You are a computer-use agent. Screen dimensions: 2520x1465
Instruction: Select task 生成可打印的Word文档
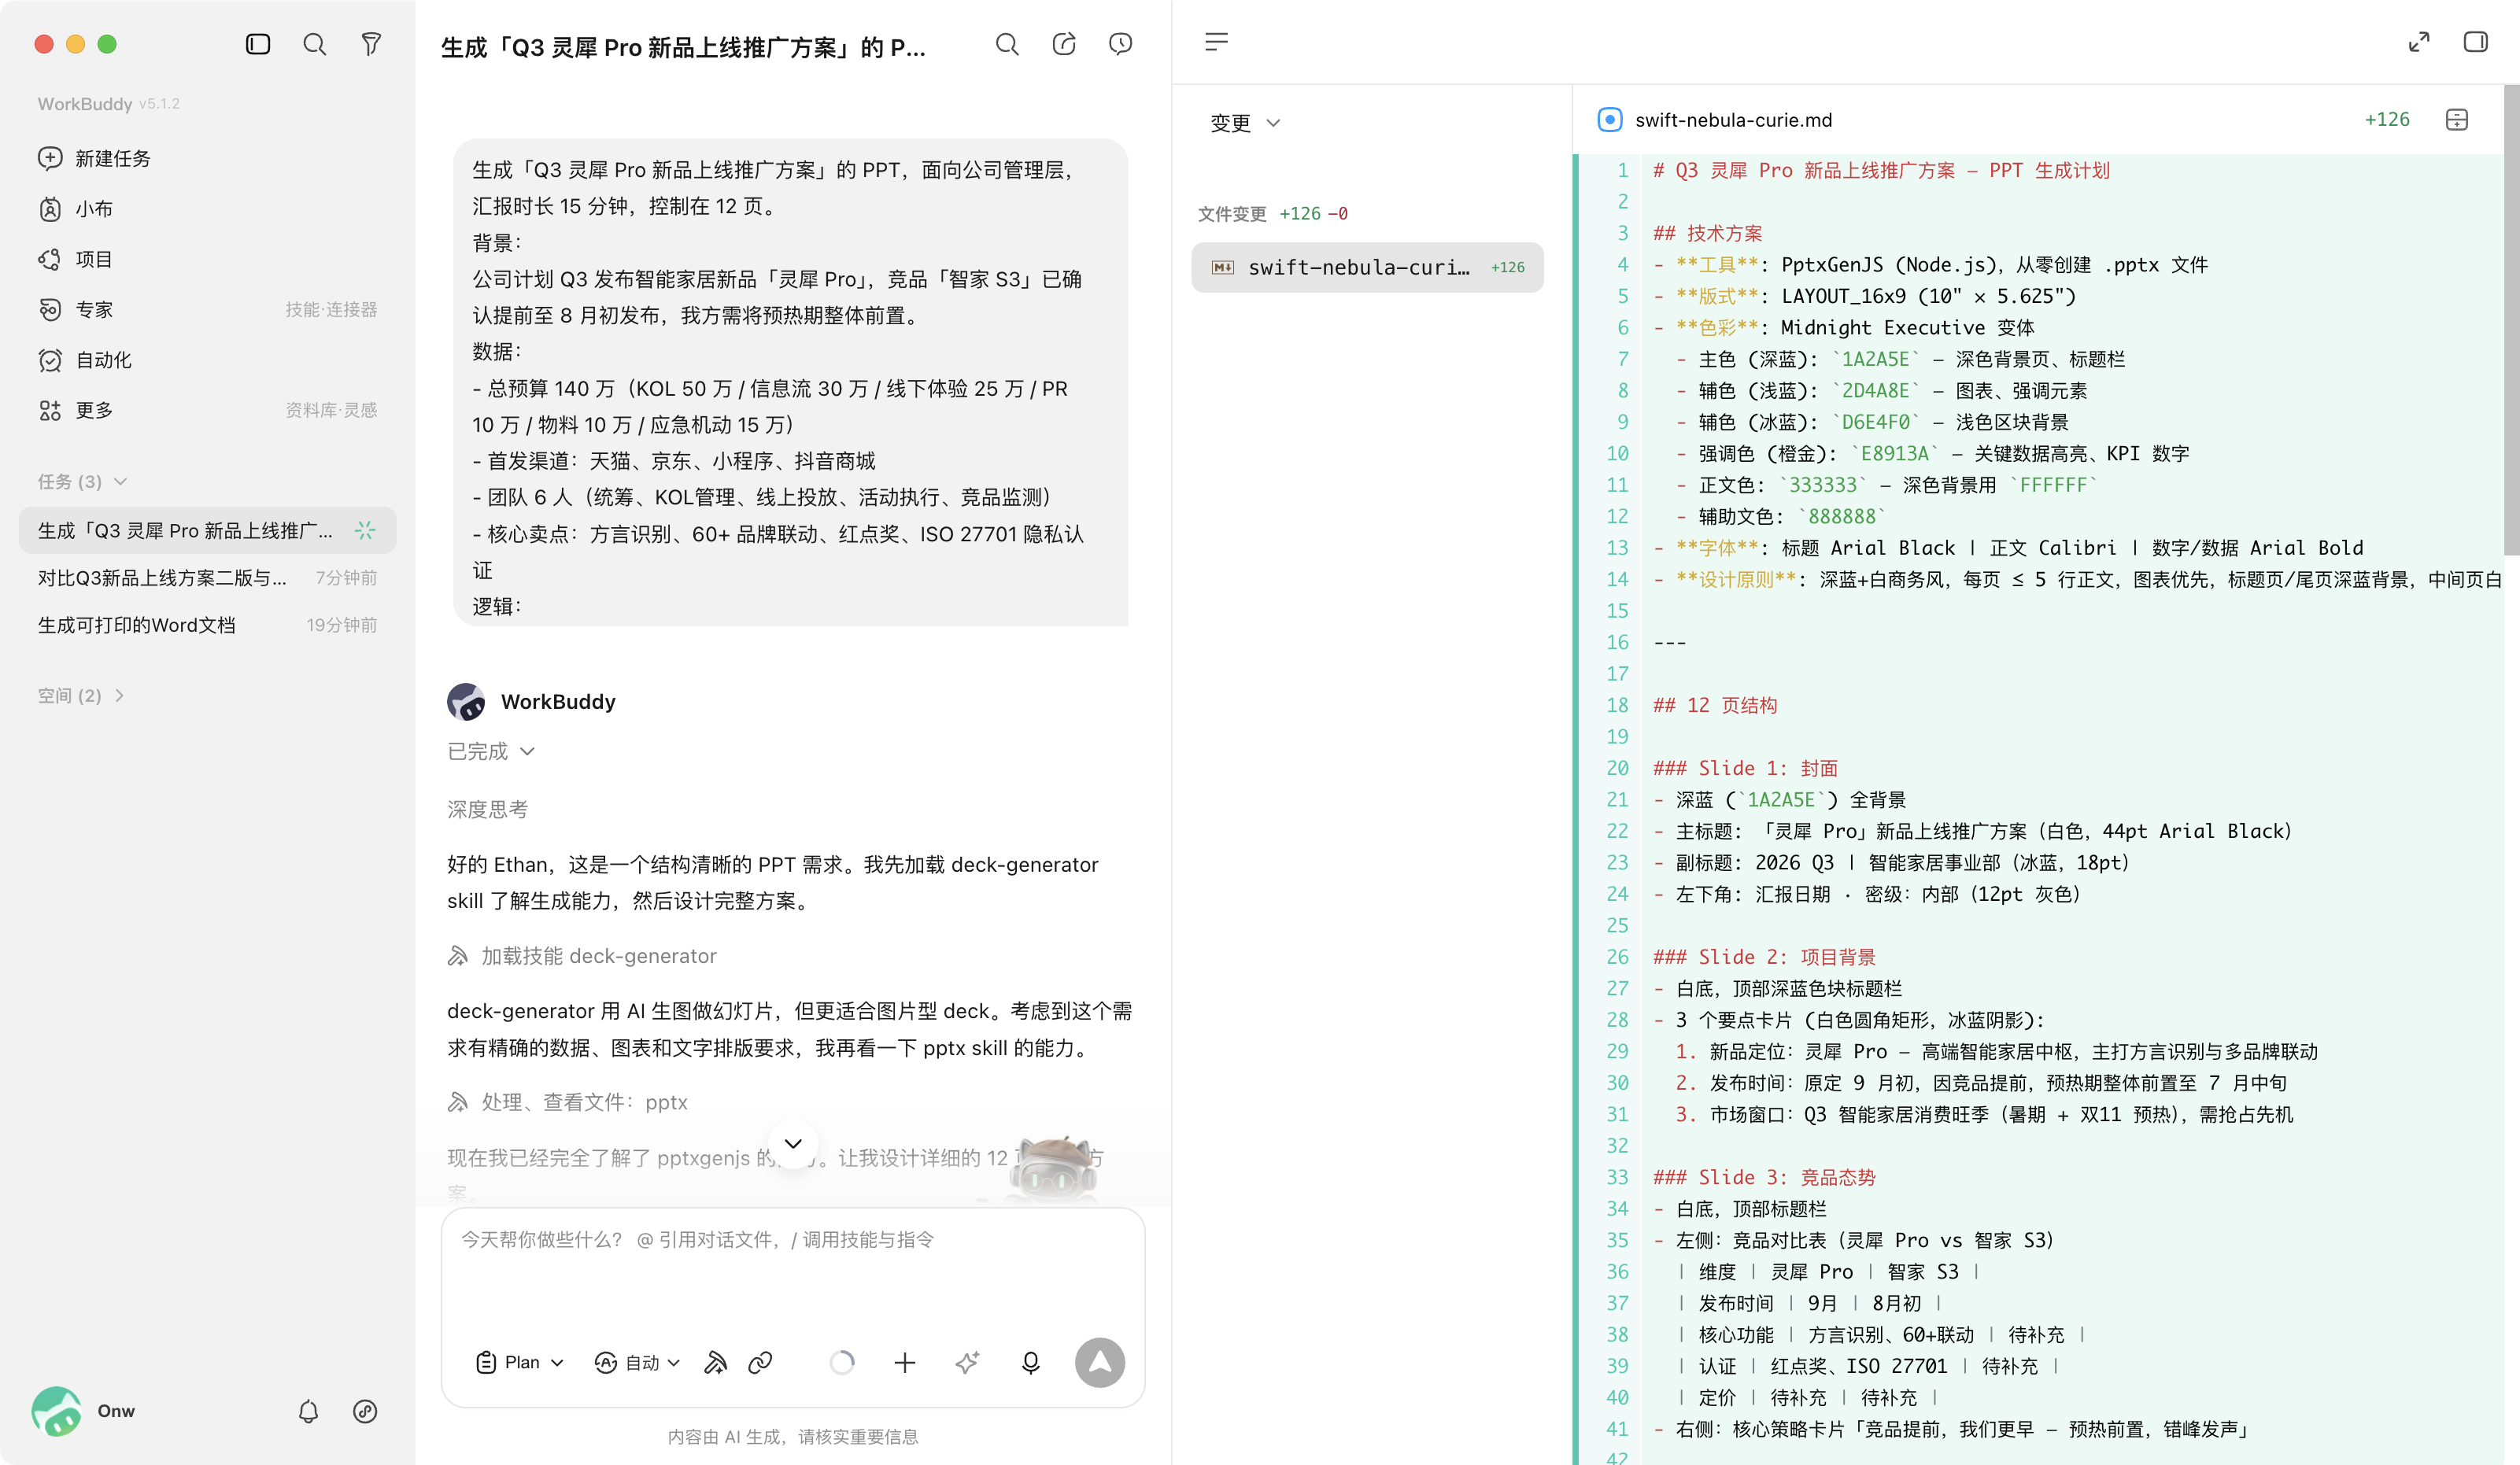click(x=208, y=624)
